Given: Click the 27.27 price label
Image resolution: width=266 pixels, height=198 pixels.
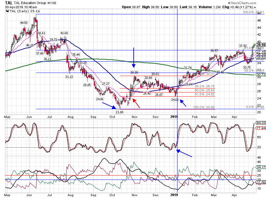Looking at the screenshot, I should 106,84.
